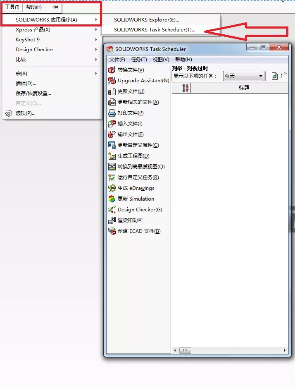Viewport: 295px width, 388px height.
Task: Open the 文件(F) menu in Task Scheduler
Action: (117, 60)
